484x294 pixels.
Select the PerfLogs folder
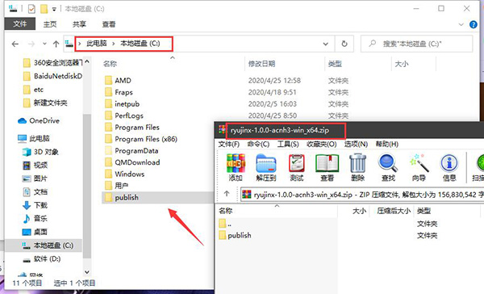[x=123, y=115]
